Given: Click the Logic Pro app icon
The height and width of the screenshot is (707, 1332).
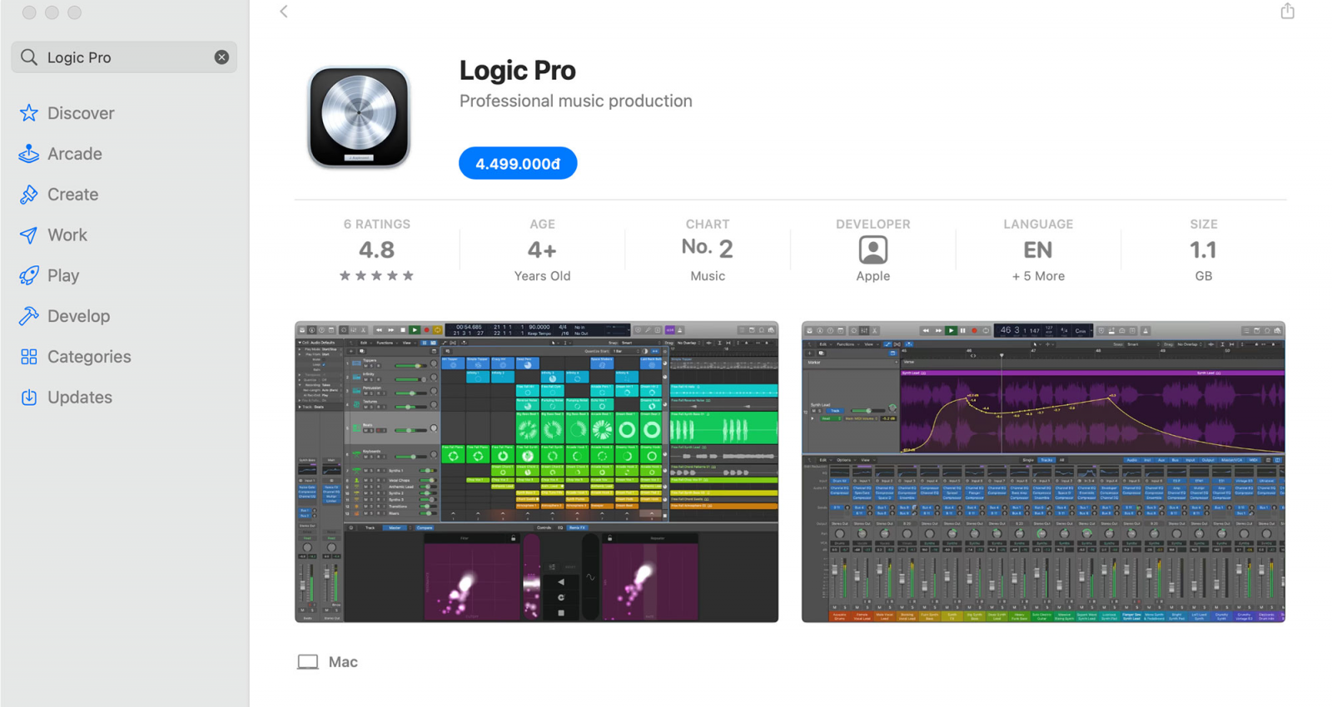Looking at the screenshot, I should [359, 117].
